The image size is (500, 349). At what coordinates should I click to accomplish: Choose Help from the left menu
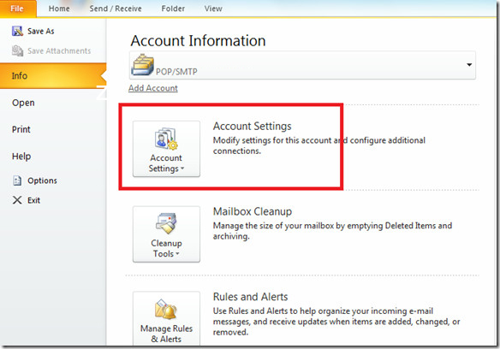21,157
